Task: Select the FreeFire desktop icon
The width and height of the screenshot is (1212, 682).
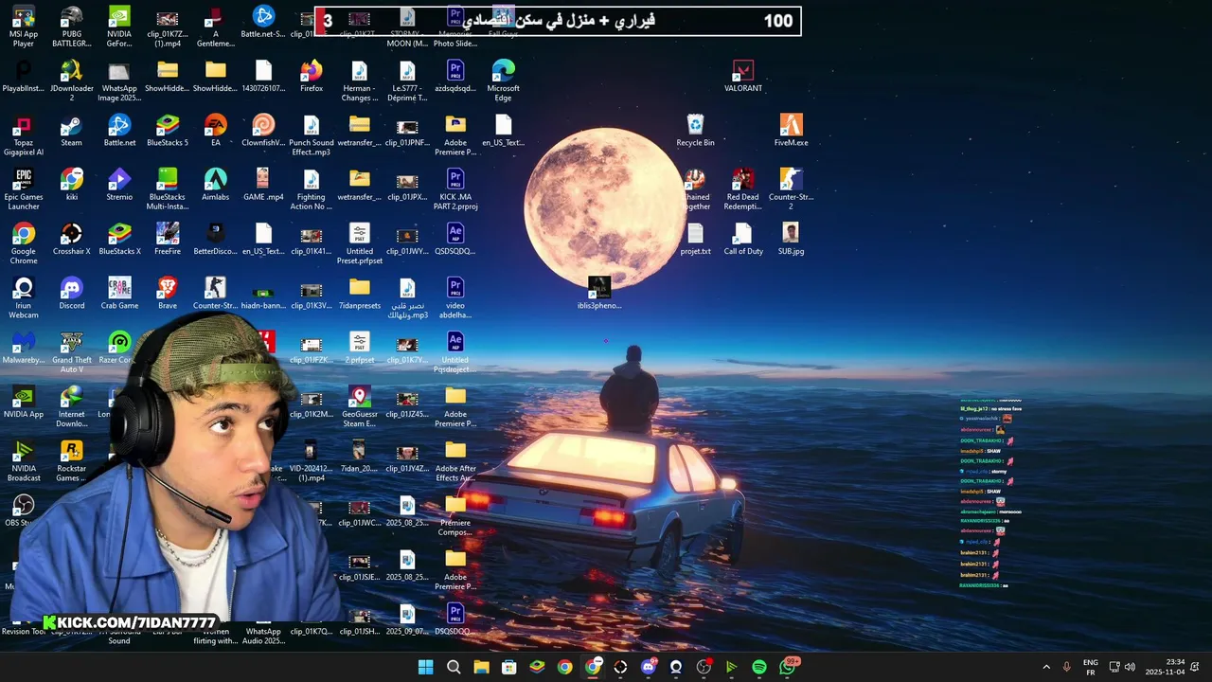Action: [x=168, y=239]
